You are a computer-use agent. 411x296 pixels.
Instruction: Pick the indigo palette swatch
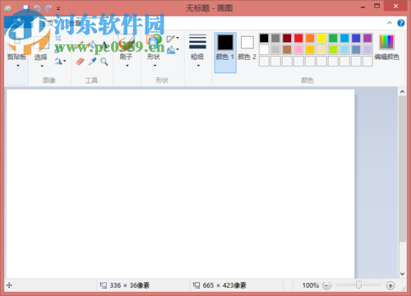click(x=356, y=38)
